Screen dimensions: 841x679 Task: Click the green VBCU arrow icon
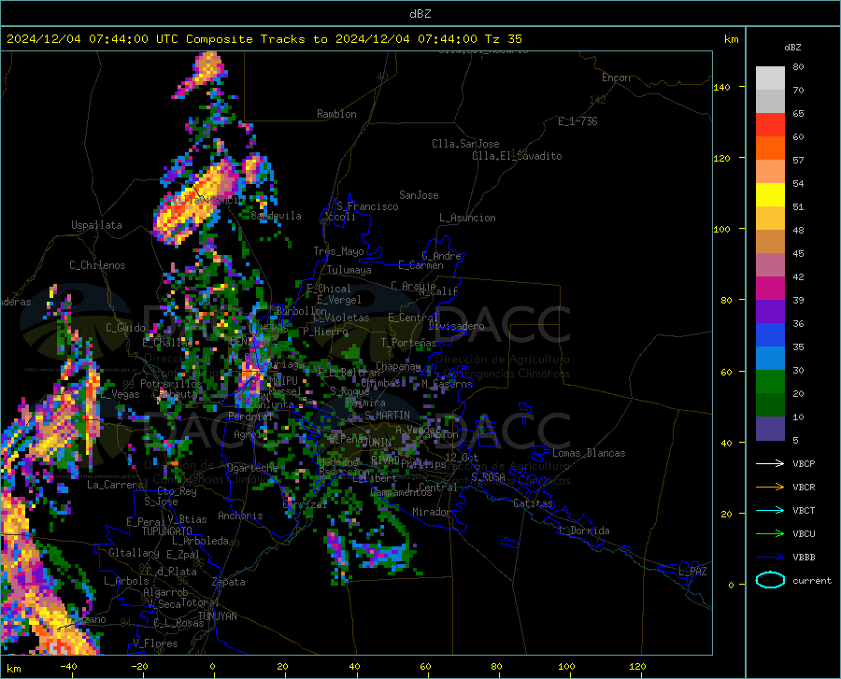pos(770,534)
